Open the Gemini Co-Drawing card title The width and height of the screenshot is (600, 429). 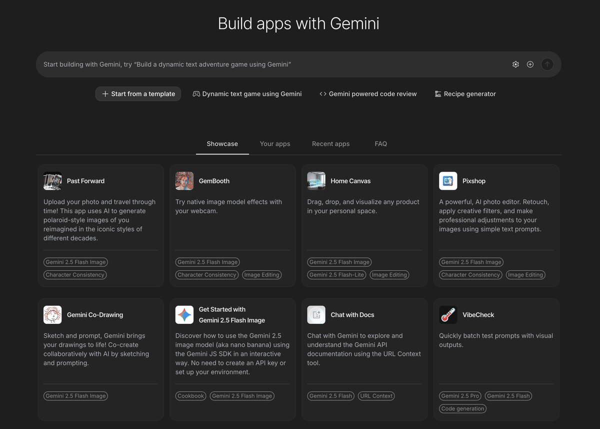click(95, 315)
